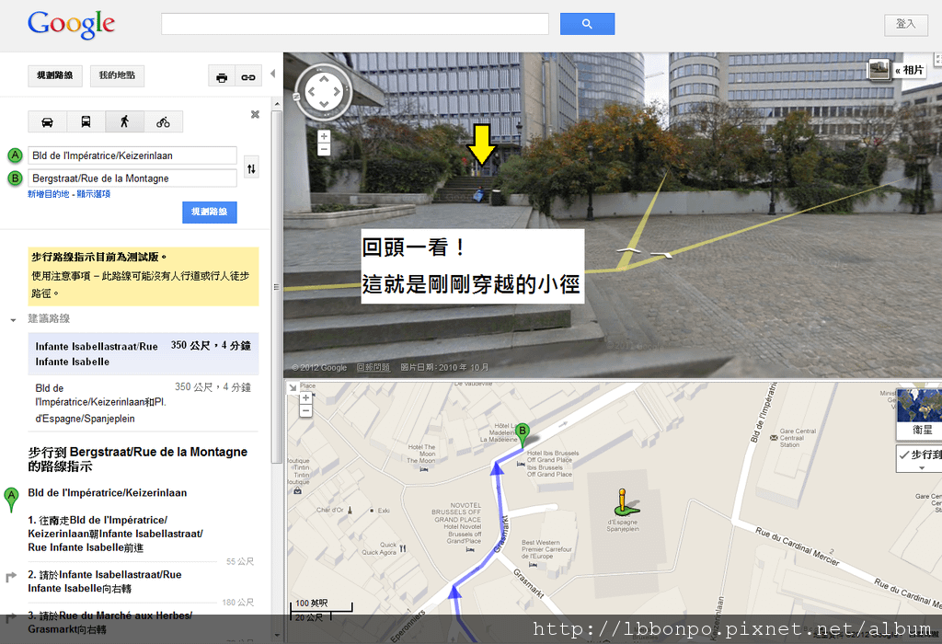Click the 登入 sign-in button
Viewport: 942px width, 644px height.
(x=905, y=24)
